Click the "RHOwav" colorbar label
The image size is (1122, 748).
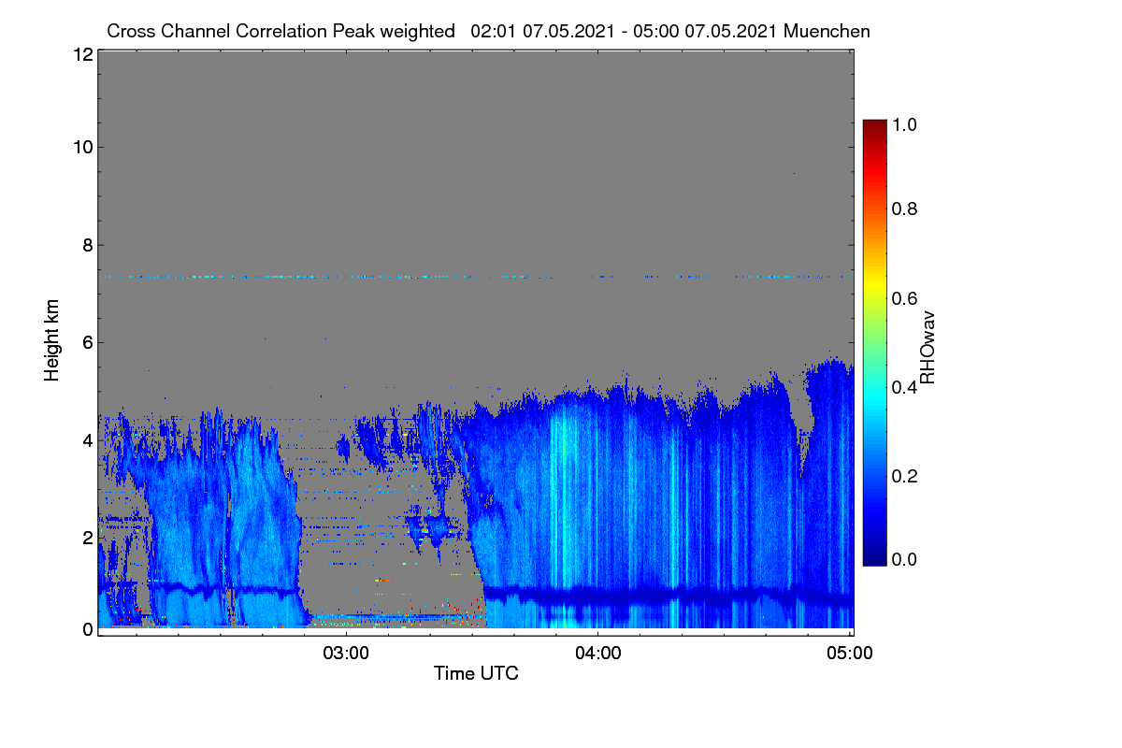[x=928, y=347]
